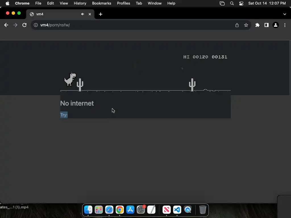This screenshot has height=218, width=291.
Task: Open the profile avatar menu
Action: click(x=276, y=25)
